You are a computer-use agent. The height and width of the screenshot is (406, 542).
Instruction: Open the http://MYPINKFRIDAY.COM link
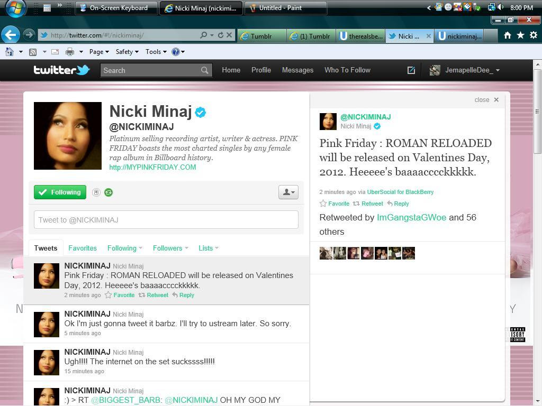click(152, 167)
